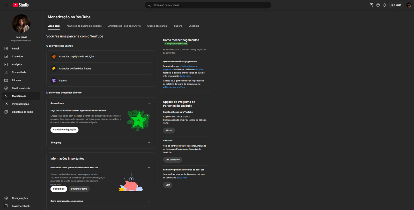Click the Comunidade people icon

pos(6,72)
